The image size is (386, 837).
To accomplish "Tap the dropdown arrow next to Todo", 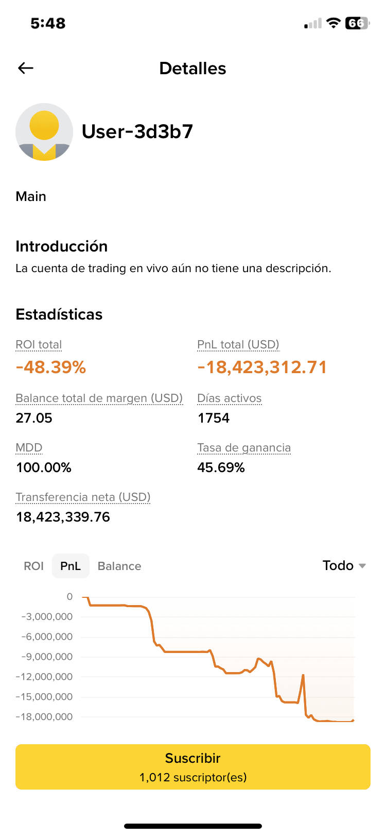I will coord(362,566).
